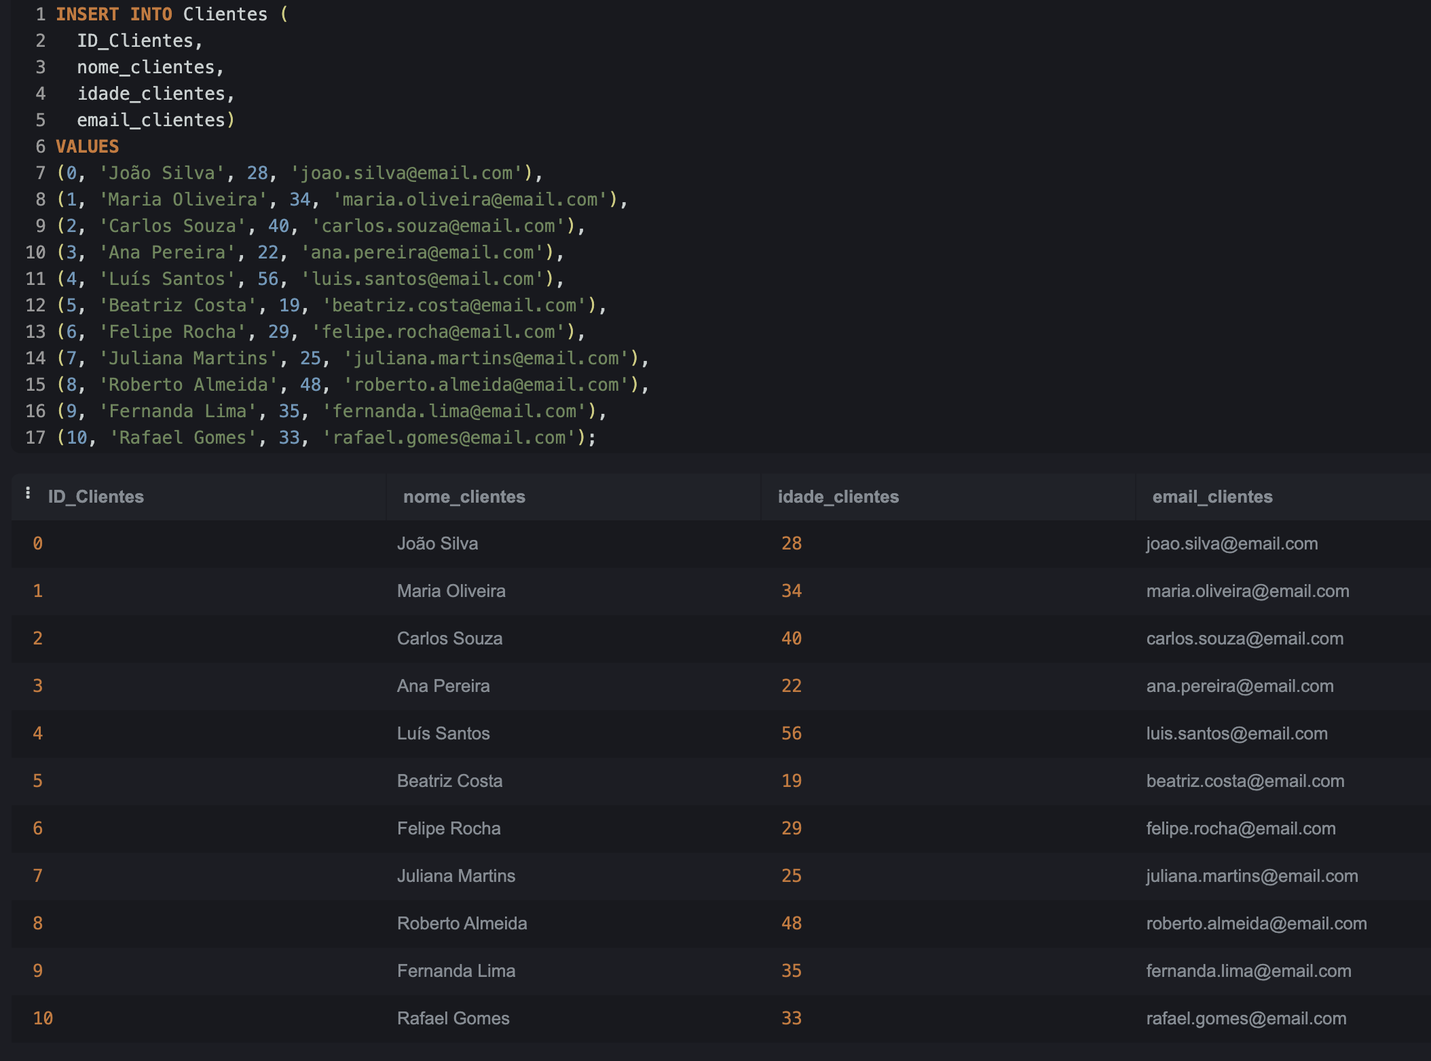Viewport: 1431px width, 1061px height.
Task: Click age value 22 in Ana Pereira row
Action: click(792, 686)
